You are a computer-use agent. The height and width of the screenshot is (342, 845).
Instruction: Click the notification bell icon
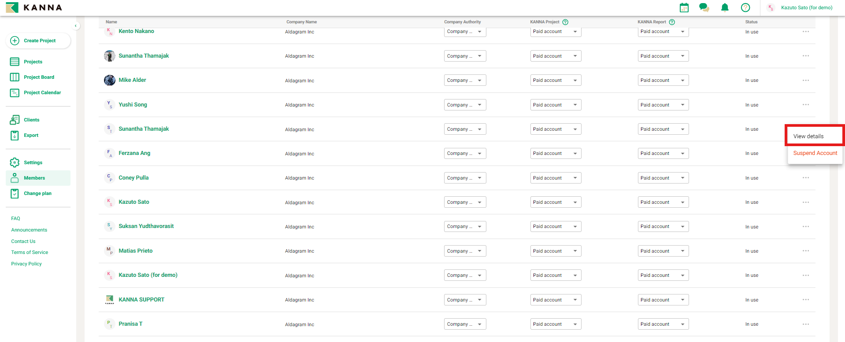725,7
